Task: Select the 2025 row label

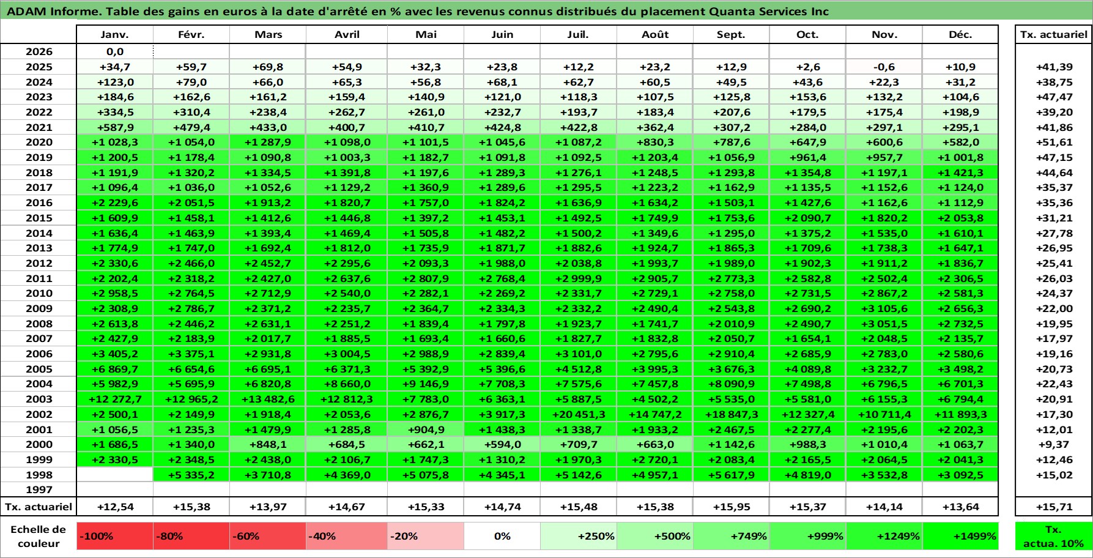Action: coord(39,67)
